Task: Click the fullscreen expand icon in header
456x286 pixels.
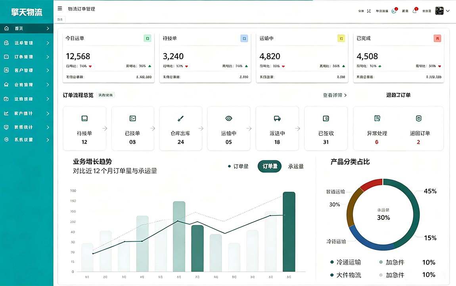Action: [369, 11]
